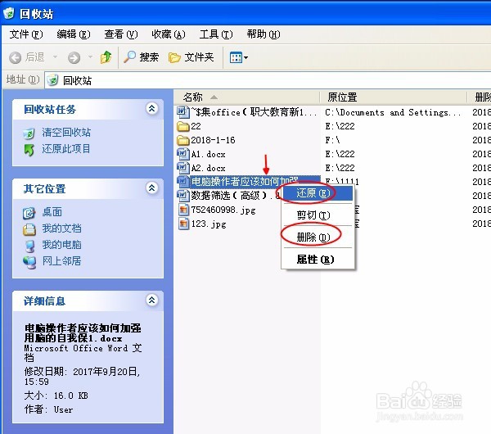Choose 删除(D) from context menu

318,237
